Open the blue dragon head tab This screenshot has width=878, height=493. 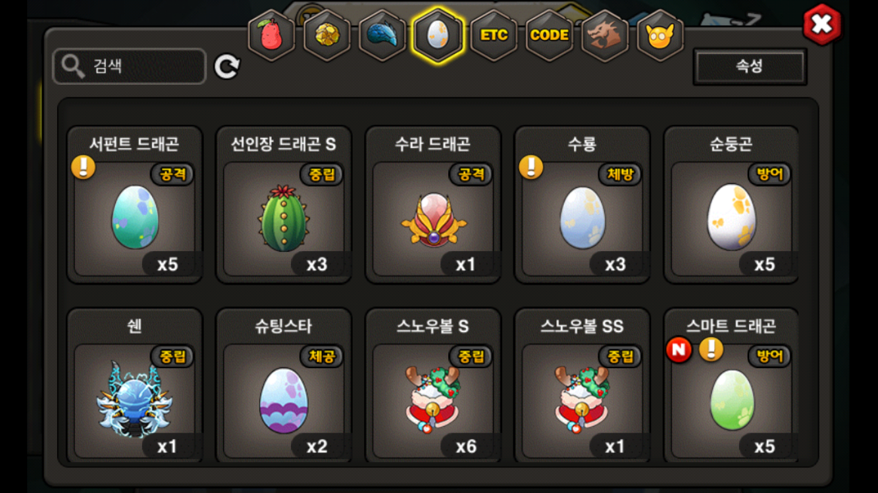[382, 35]
